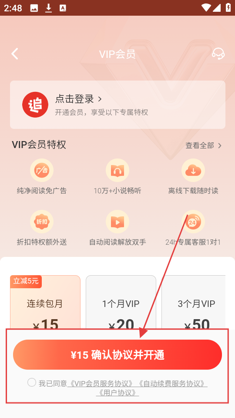The image size is (235, 418).
Task: Tap the ad-free reading 广告 icon
Action: pyautogui.click(x=42, y=170)
